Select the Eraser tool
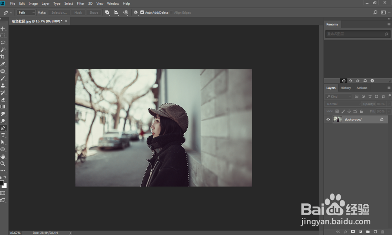This screenshot has width=392, height=235. coord(3,100)
